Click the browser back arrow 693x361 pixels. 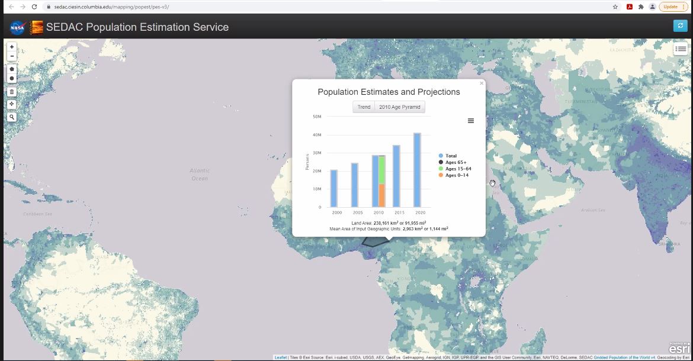coord(11,7)
